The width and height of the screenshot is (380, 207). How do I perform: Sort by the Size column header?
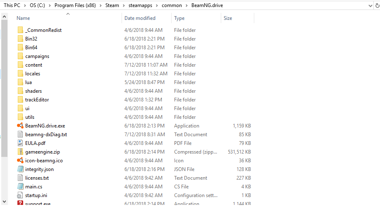228,18
